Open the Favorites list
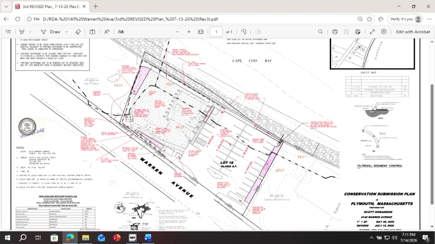 (x=381, y=19)
